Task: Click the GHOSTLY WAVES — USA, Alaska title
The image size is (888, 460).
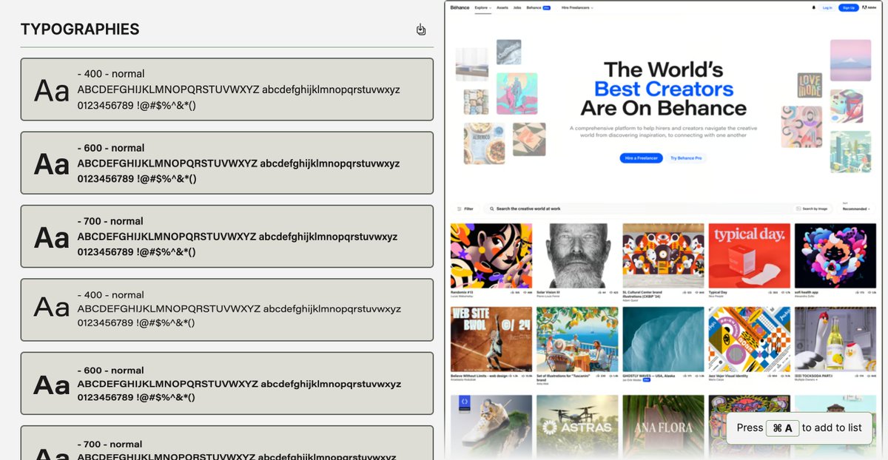Action: coord(648,376)
